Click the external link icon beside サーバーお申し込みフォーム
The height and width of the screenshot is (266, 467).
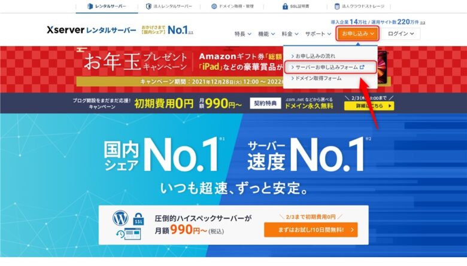(x=362, y=67)
